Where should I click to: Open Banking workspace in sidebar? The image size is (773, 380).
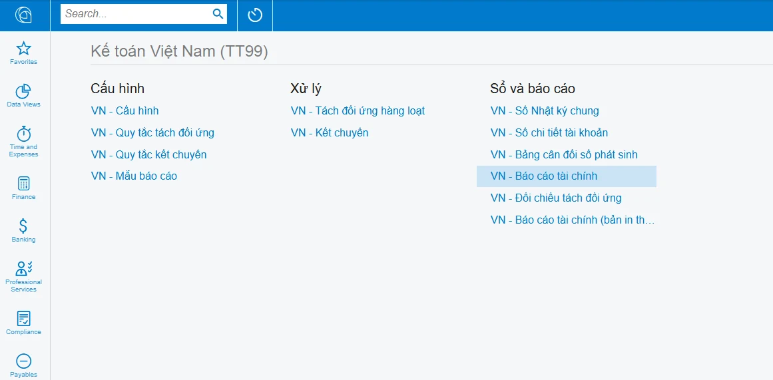(x=24, y=231)
